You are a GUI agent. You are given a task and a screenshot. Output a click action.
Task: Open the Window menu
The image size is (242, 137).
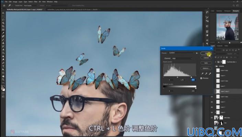coord(50,2)
